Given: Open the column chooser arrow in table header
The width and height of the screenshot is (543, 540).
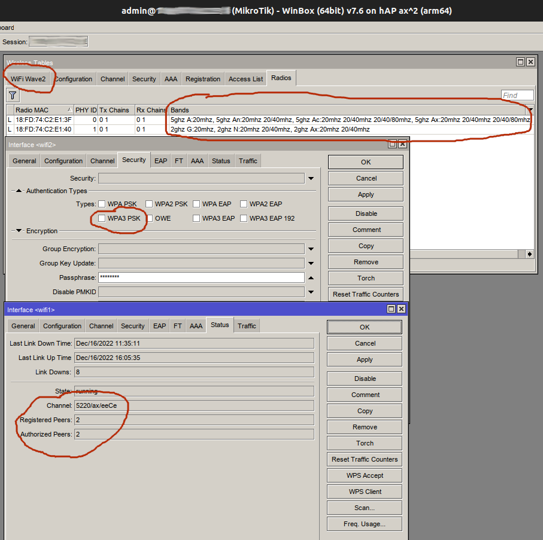Looking at the screenshot, I should coord(529,111).
